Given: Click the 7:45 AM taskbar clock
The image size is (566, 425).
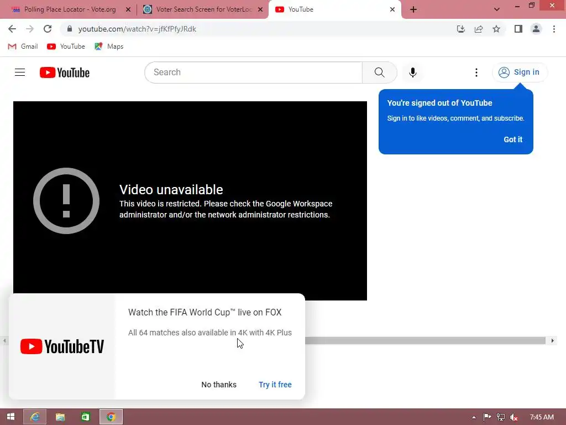Looking at the screenshot, I should (x=542, y=417).
